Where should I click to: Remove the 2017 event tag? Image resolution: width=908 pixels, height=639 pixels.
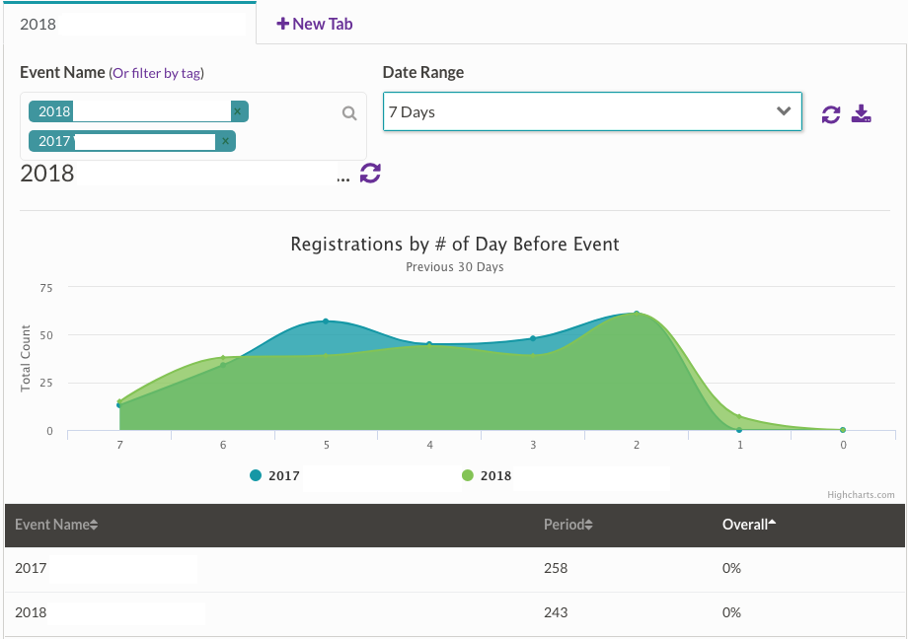coord(226,142)
